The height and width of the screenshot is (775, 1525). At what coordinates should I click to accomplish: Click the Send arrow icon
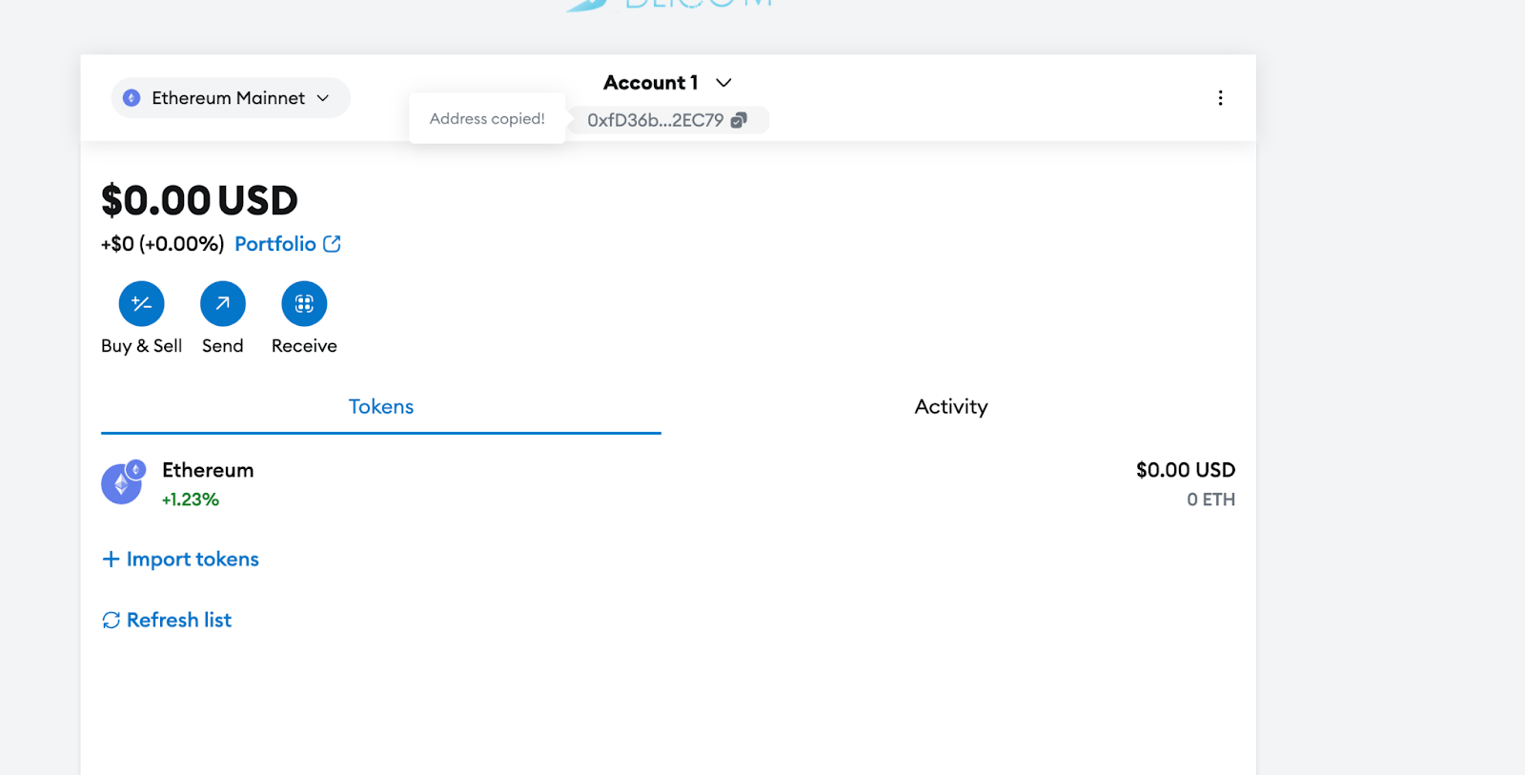(222, 304)
